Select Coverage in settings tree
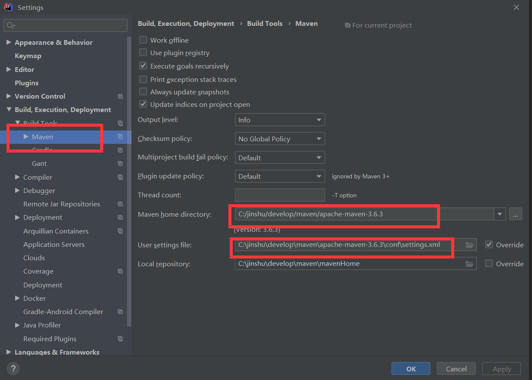The width and height of the screenshot is (532, 380). coord(38,271)
